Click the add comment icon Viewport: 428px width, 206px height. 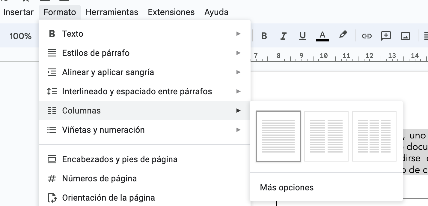[386, 36]
